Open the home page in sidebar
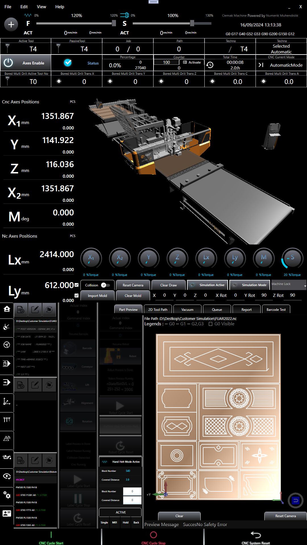This screenshot has width=307, height=545. (7, 309)
